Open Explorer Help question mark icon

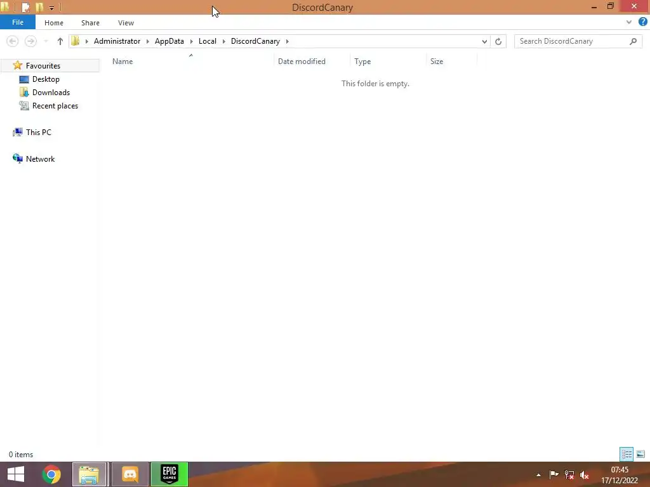tap(643, 22)
